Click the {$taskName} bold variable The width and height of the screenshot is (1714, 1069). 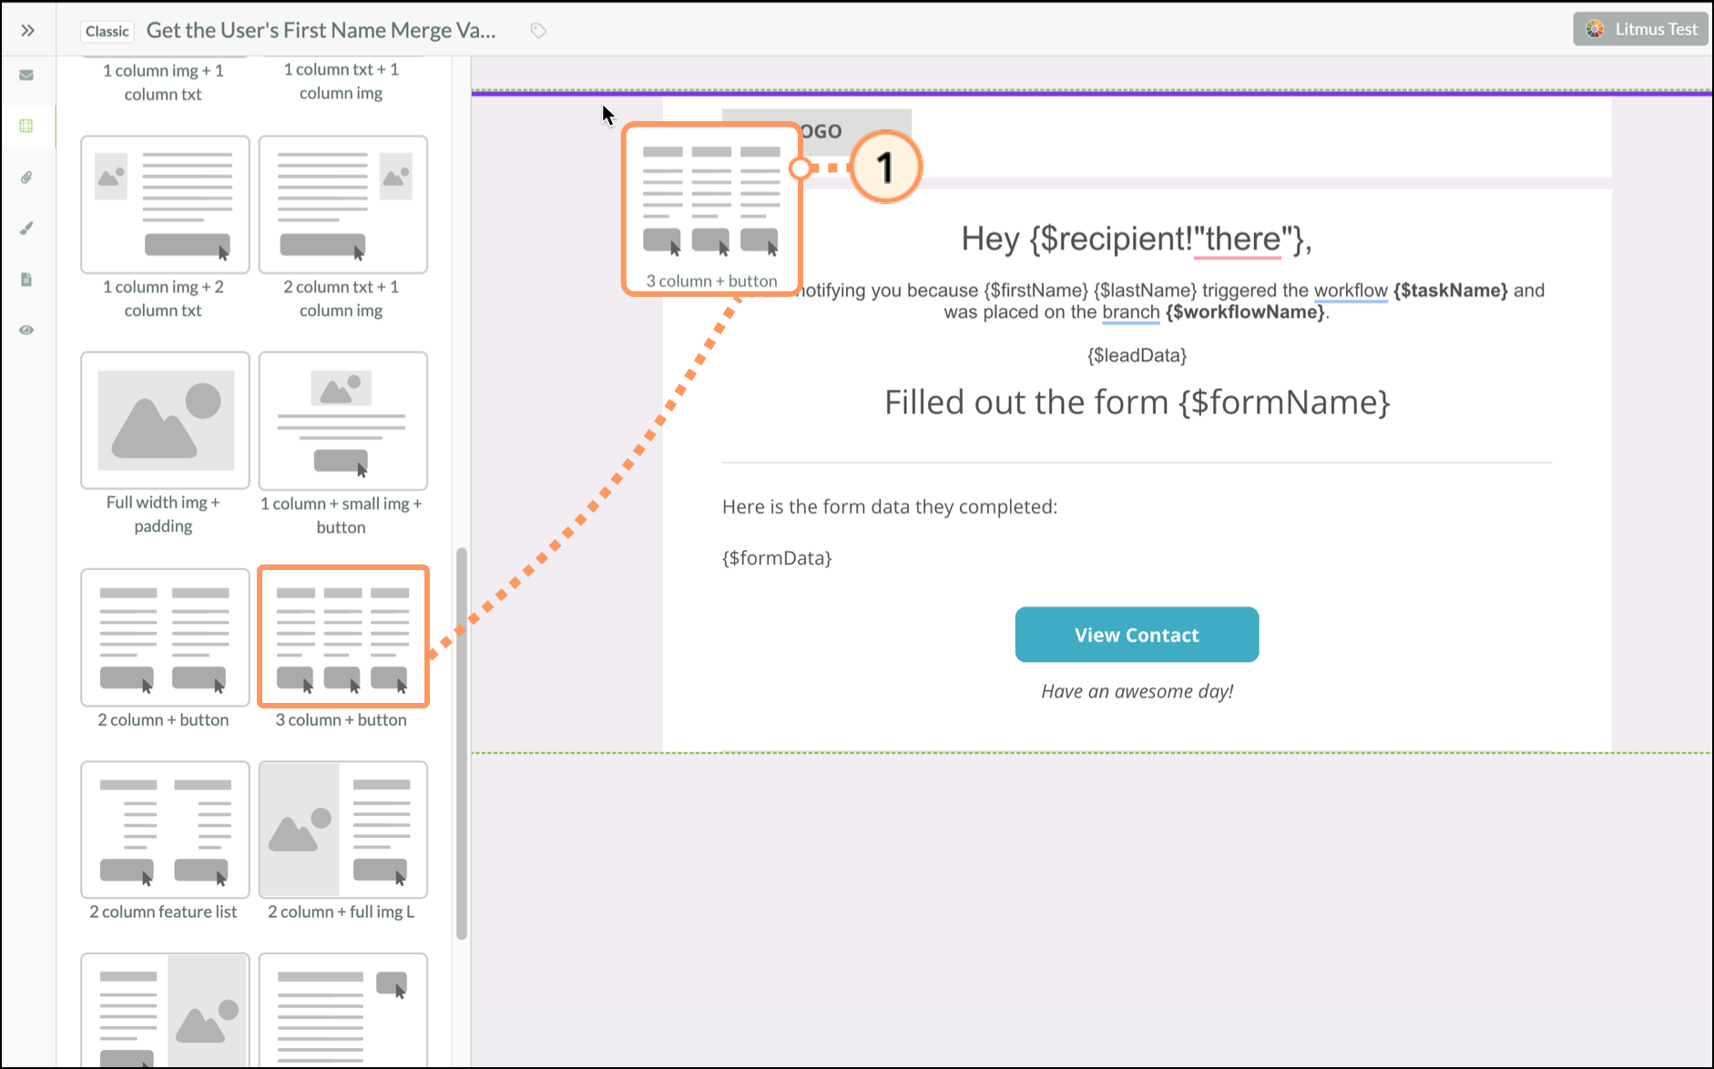pos(1450,290)
